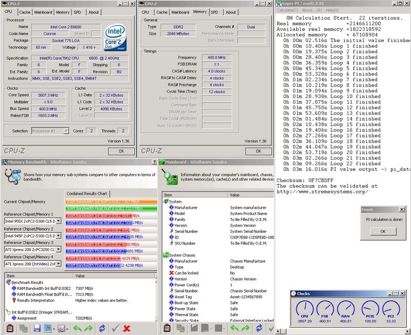Click the floppy-disk save icon in Memory Bandwidth toolbar
Screen dimensions: 411x335
click(37, 328)
